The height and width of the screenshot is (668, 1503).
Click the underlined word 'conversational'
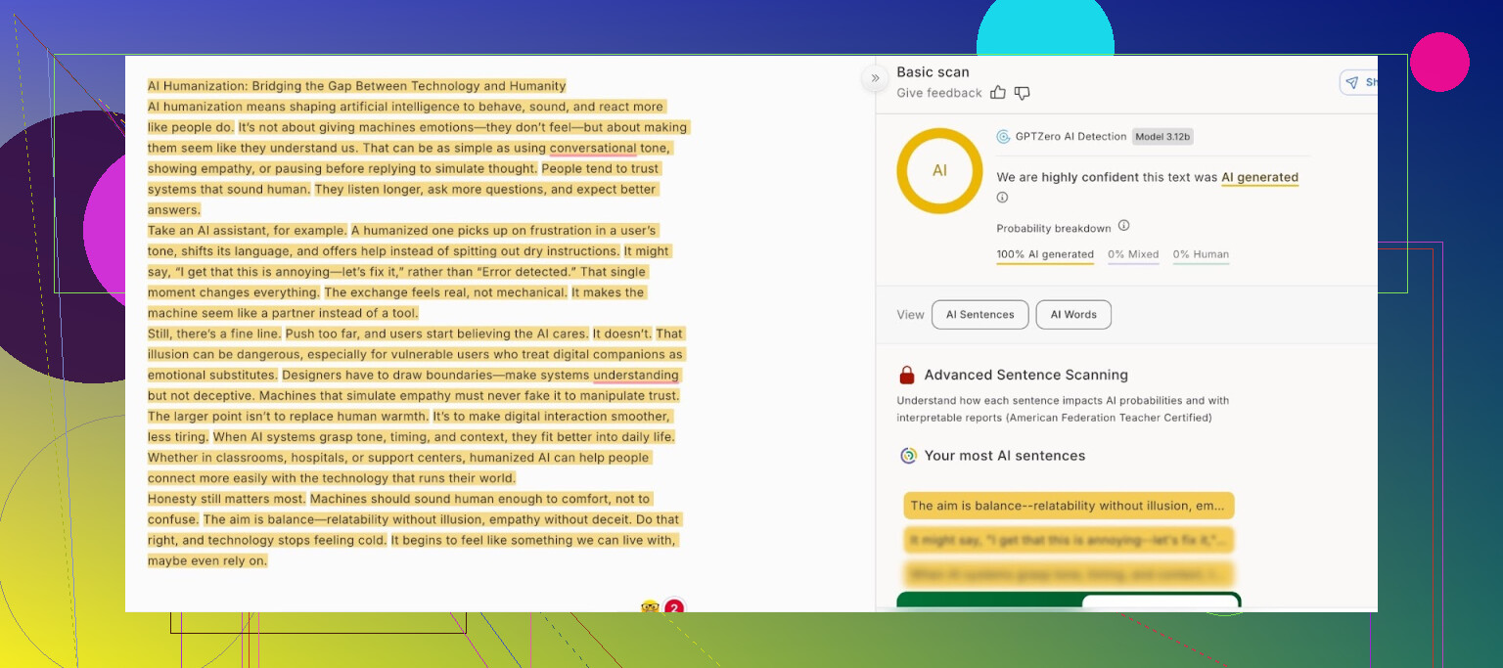coord(593,149)
